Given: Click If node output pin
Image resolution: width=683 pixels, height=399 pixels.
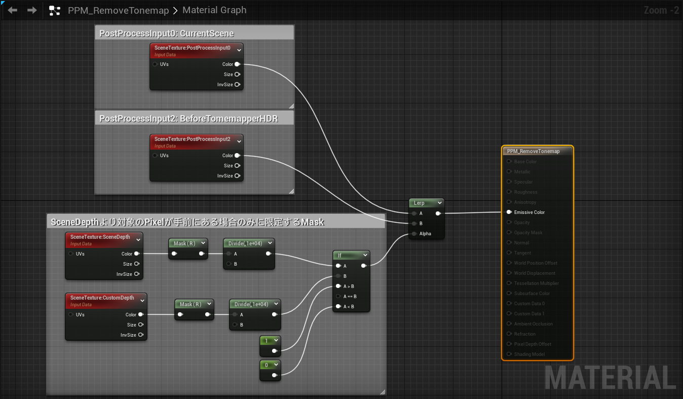Looking at the screenshot, I should point(364,266).
